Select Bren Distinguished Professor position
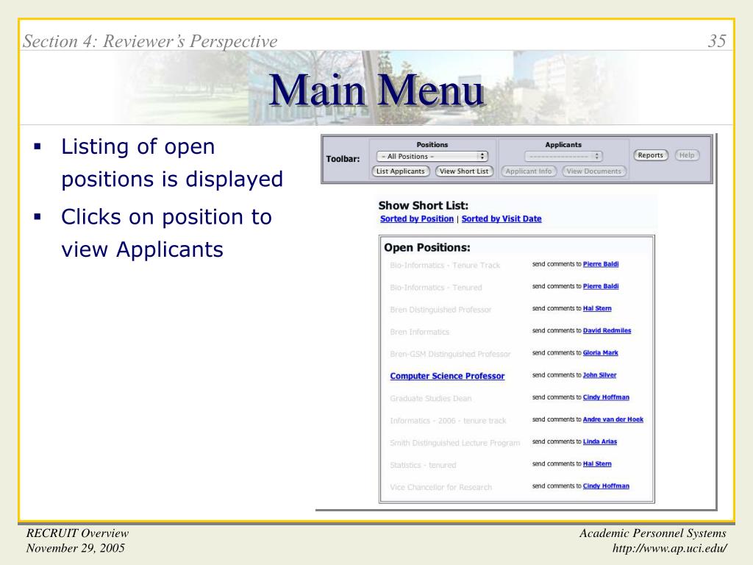 click(440, 310)
